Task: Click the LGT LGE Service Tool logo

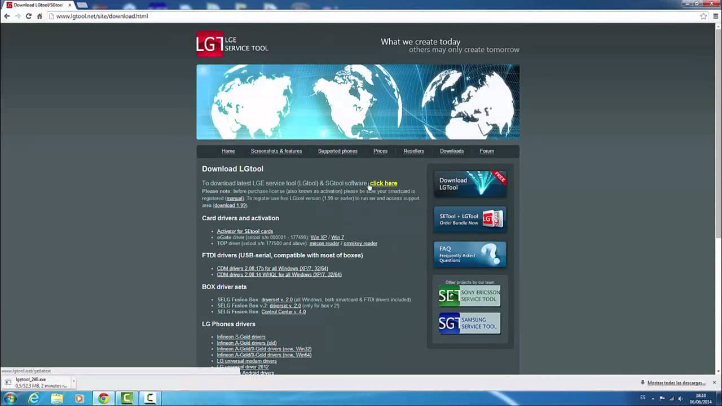Action: pos(232,44)
